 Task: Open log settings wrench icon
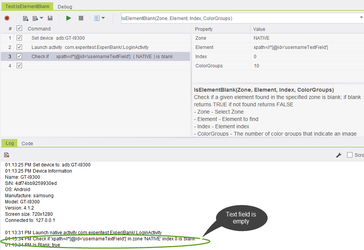click(339, 155)
